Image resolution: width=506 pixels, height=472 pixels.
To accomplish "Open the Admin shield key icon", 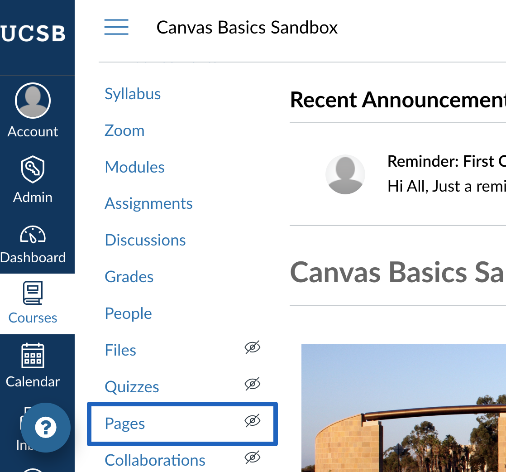I will coord(33,169).
